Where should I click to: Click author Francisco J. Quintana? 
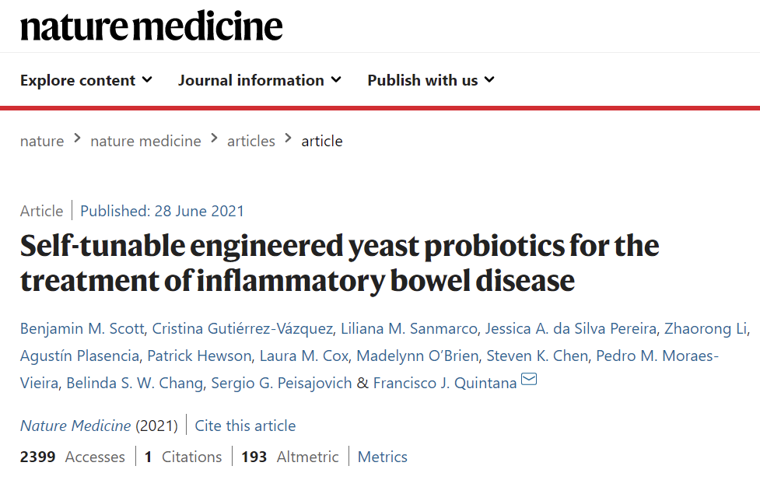pos(445,383)
